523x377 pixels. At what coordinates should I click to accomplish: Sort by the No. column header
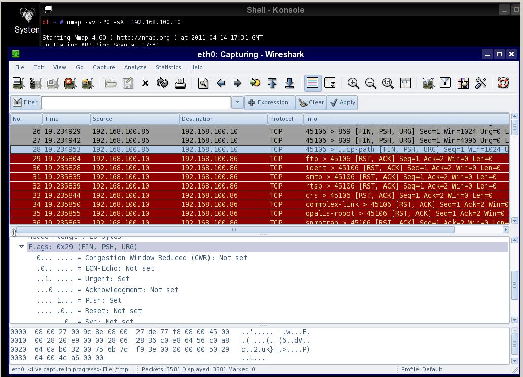pyautogui.click(x=26, y=119)
